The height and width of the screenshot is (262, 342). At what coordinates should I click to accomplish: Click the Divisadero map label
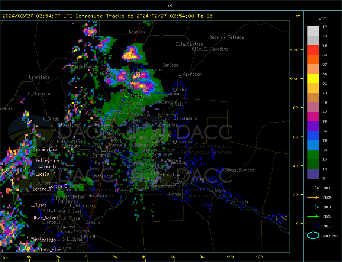click(x=185, y=118)
